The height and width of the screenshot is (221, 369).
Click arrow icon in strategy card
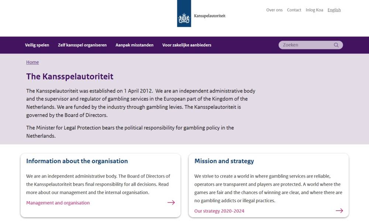pyautogui.click(x=339, y=211)
